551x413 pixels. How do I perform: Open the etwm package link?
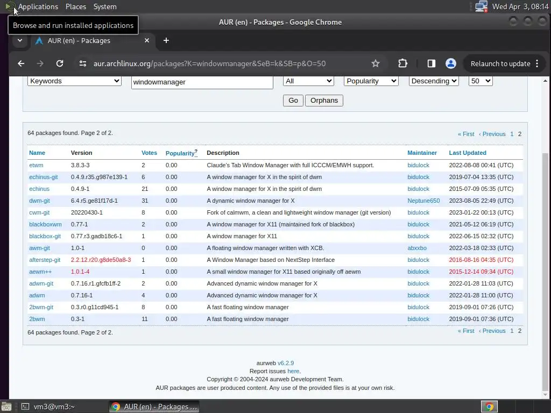tap(36, 165)
